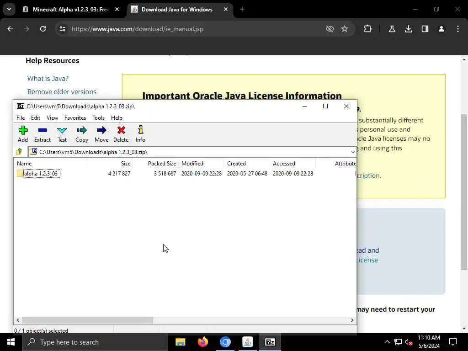Sort by the Created column header
Image resolution: width=468 pixels, height=351 pixels.
[247, 164]
